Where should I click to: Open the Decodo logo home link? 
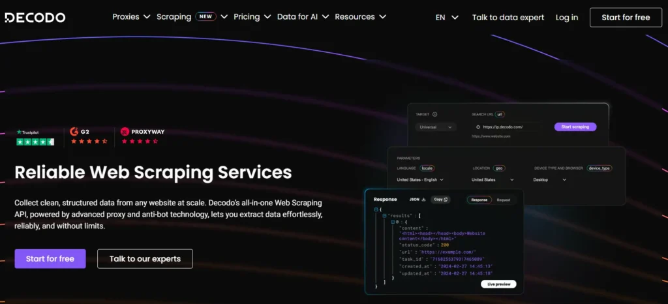click(35, 18)
